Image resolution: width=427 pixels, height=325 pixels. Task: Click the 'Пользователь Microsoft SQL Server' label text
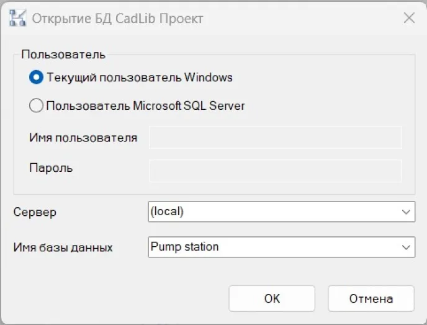click(145, 105)
